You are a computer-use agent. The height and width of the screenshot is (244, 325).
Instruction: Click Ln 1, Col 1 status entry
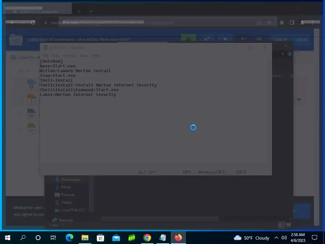(x=147, y=172)
